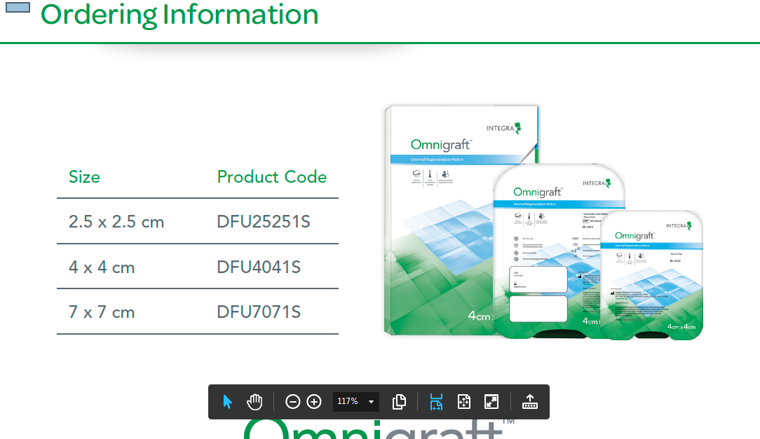Image resolution: width=760 pixels, height=439 pixels.
Task: Toggle fit-to-width scrolling mode
Action: [436, 402]
